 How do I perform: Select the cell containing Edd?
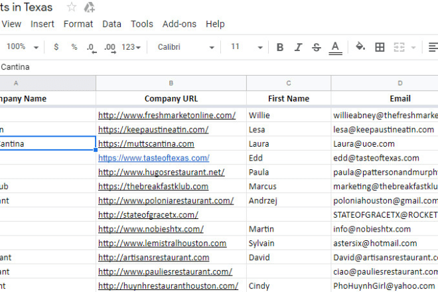coord(289,158)
